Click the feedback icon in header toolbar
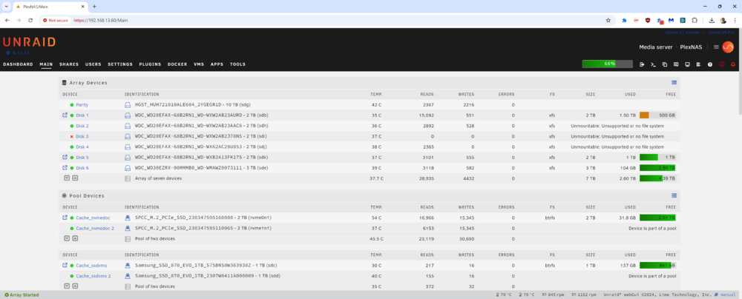The height and width of the screenshot is (299, 742). (676, 64)
